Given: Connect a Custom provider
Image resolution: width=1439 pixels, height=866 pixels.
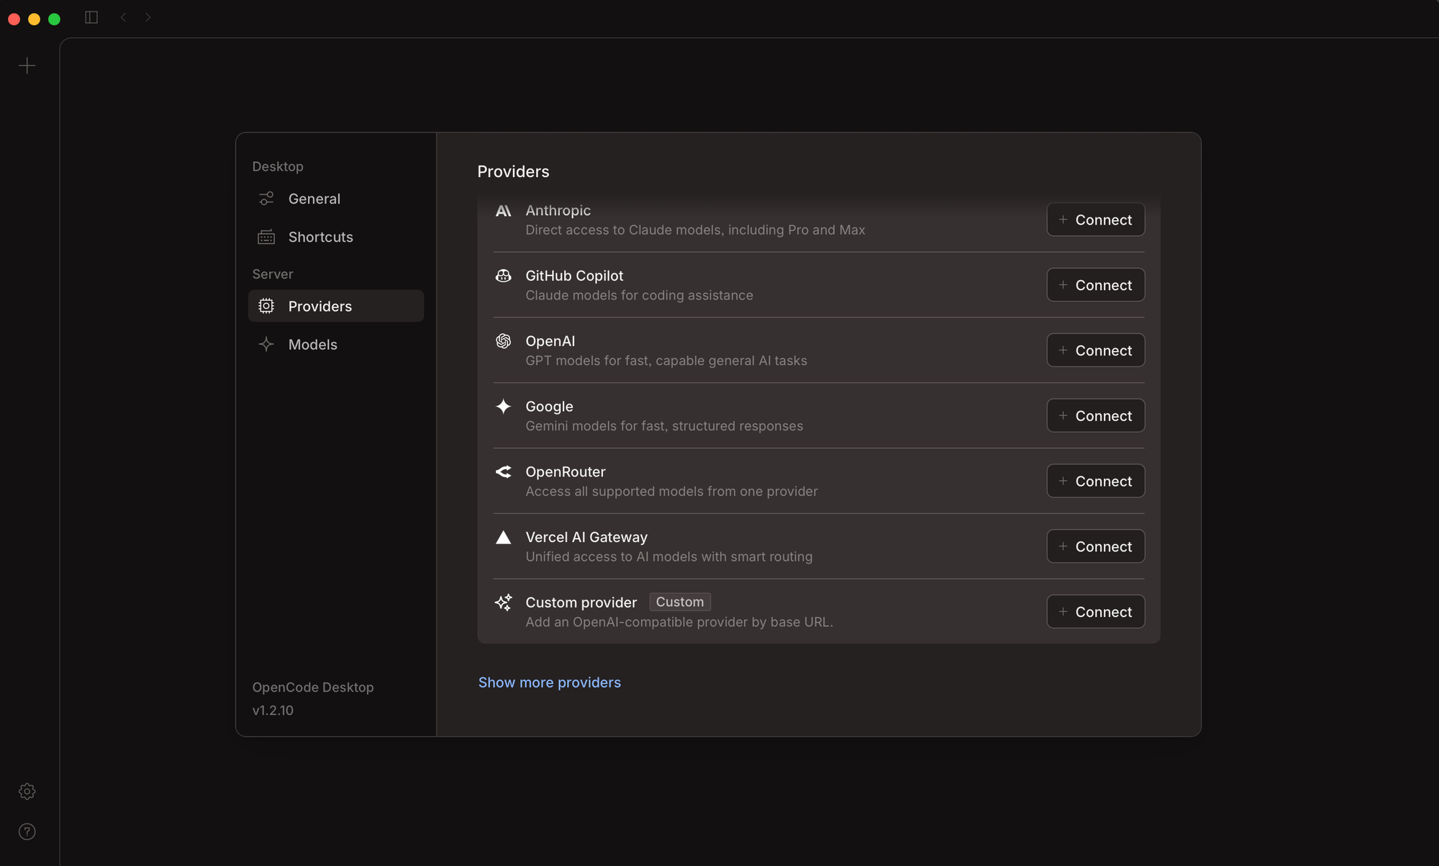Looking at the screenshot, I should [1095, 612].
